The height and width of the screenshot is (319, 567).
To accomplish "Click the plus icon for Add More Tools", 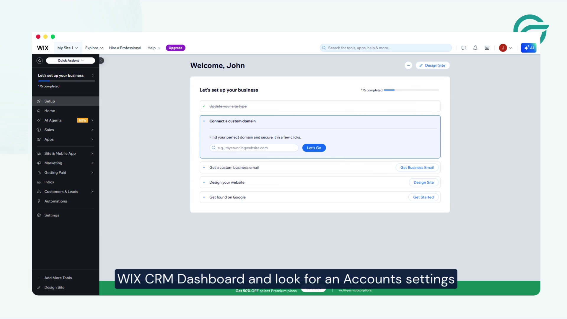I will [x=39, y=278].
